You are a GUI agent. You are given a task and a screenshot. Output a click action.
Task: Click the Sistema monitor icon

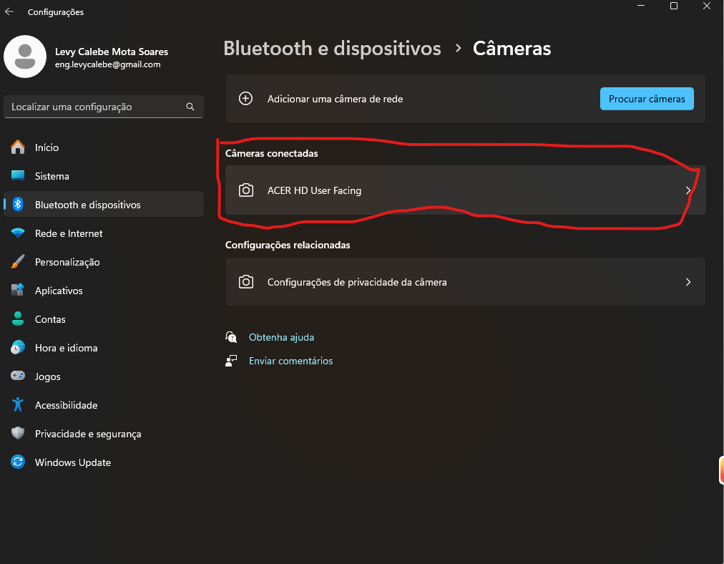coord(18,176)
